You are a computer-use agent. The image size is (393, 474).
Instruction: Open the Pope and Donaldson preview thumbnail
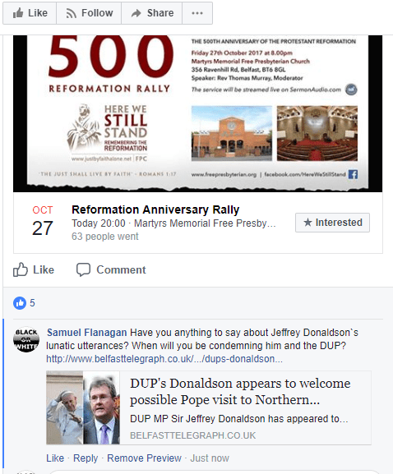[x=83, y=407]
